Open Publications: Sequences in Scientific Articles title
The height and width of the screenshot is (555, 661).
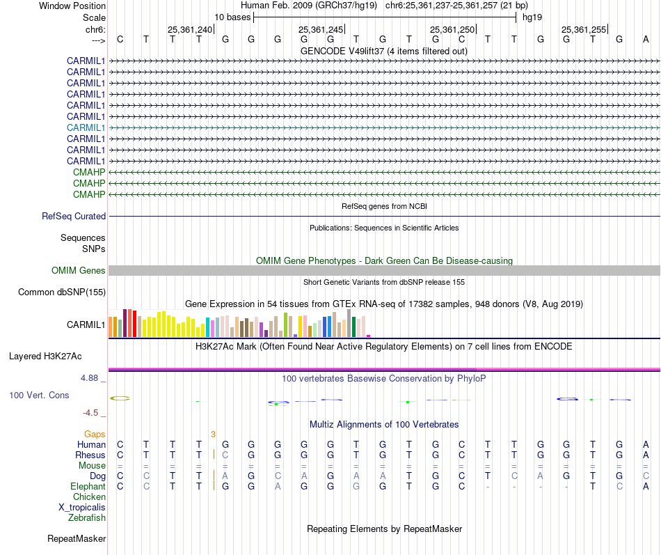tap(384, 228)
